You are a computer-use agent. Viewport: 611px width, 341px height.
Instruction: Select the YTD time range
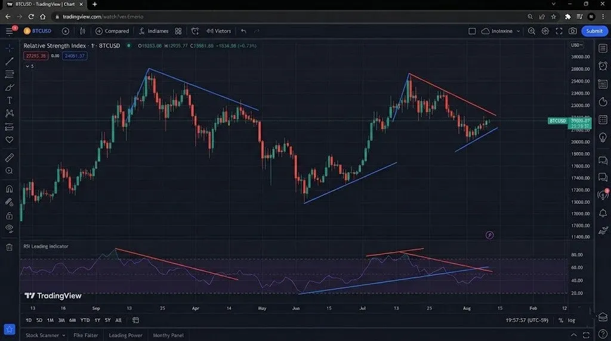tap(85, 320)
